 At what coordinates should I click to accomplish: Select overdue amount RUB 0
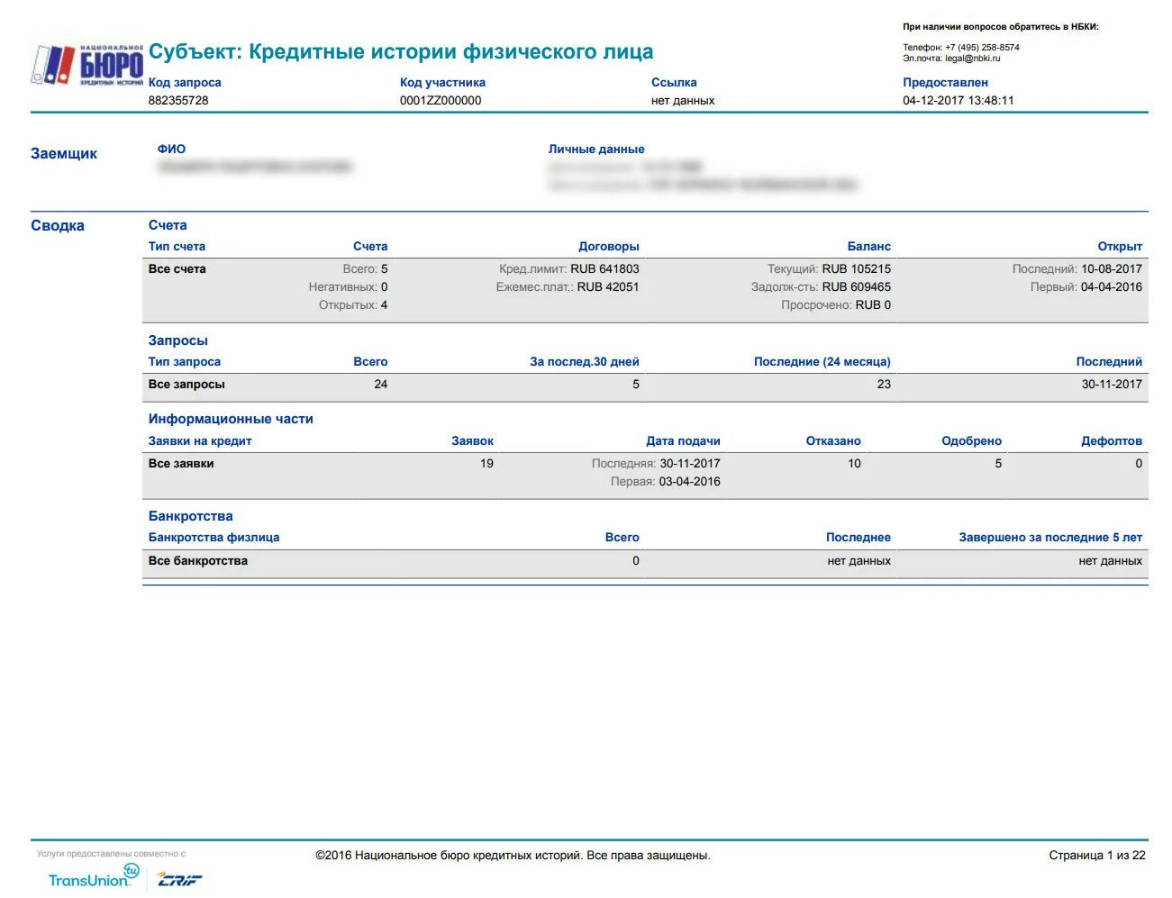point(873,304)
